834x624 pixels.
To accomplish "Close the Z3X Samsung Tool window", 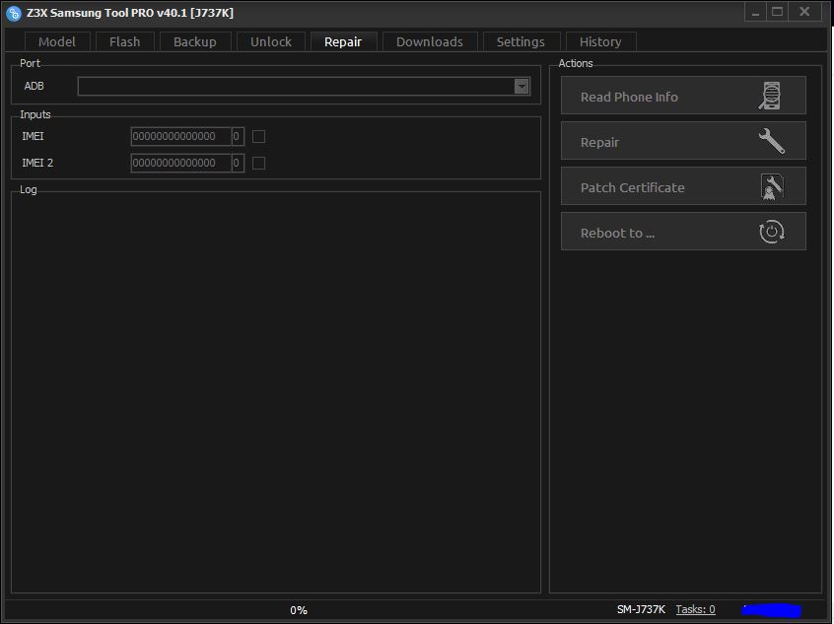I will [x=804, y=12].
